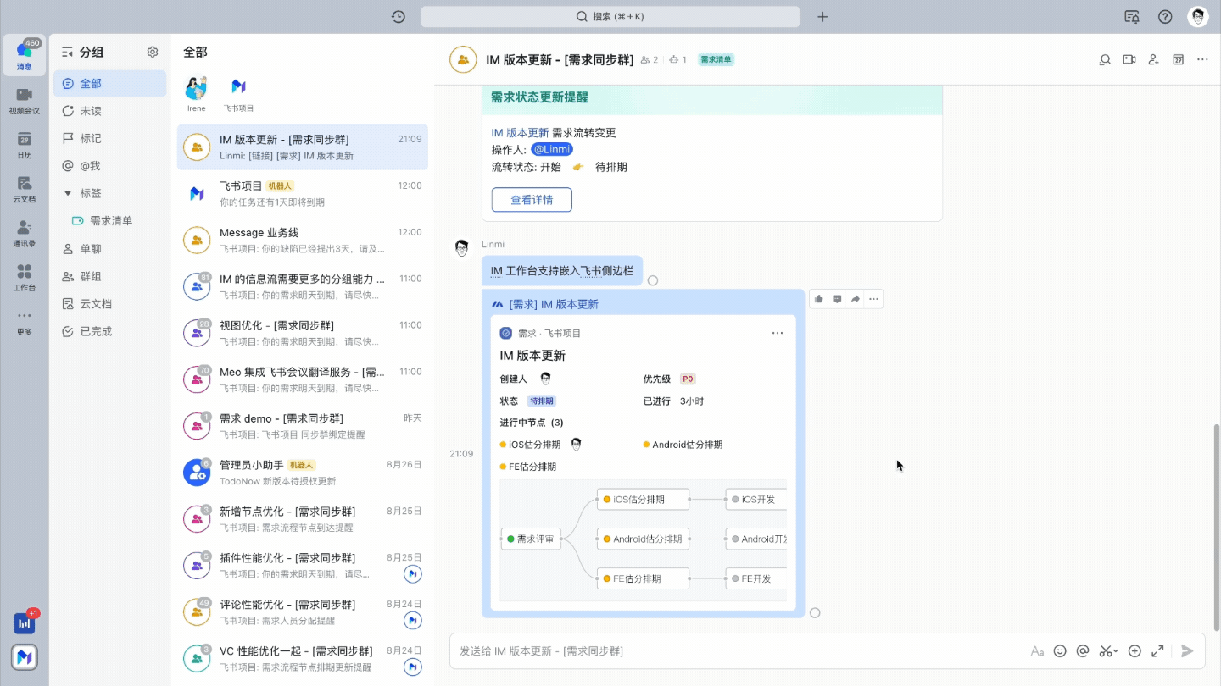Viewport: 1221px width, 686px height.
Task: Open the screenshot options dropdown arrow
Action: coord(1116,651)
